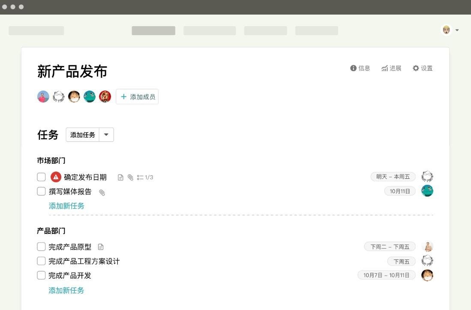This screenshot has height=310, width=471.
Task: Open the 信息 info icon
Action: coord(354,68)
